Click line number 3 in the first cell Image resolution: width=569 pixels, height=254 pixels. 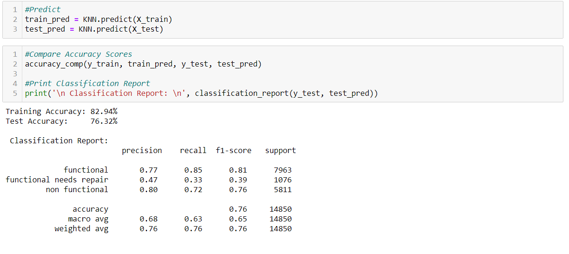tap(15, 29)
